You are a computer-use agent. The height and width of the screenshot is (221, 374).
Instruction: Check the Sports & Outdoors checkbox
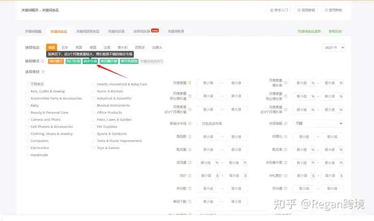[94, 134]
